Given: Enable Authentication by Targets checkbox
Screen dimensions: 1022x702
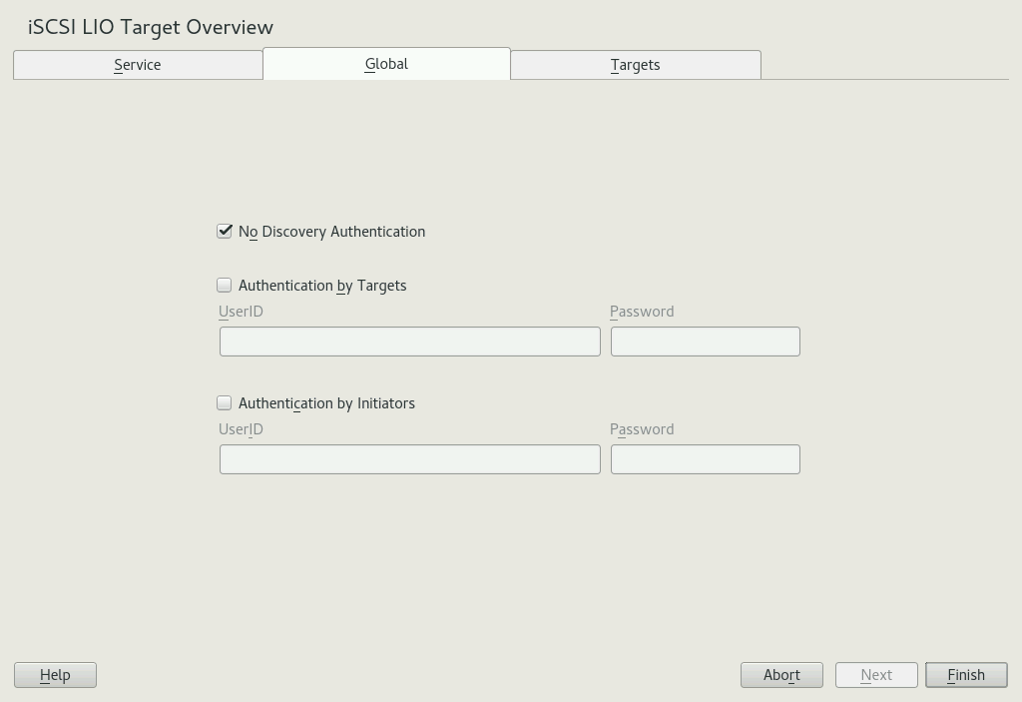Looking at the screenshot, I should (x=225, y=286).
